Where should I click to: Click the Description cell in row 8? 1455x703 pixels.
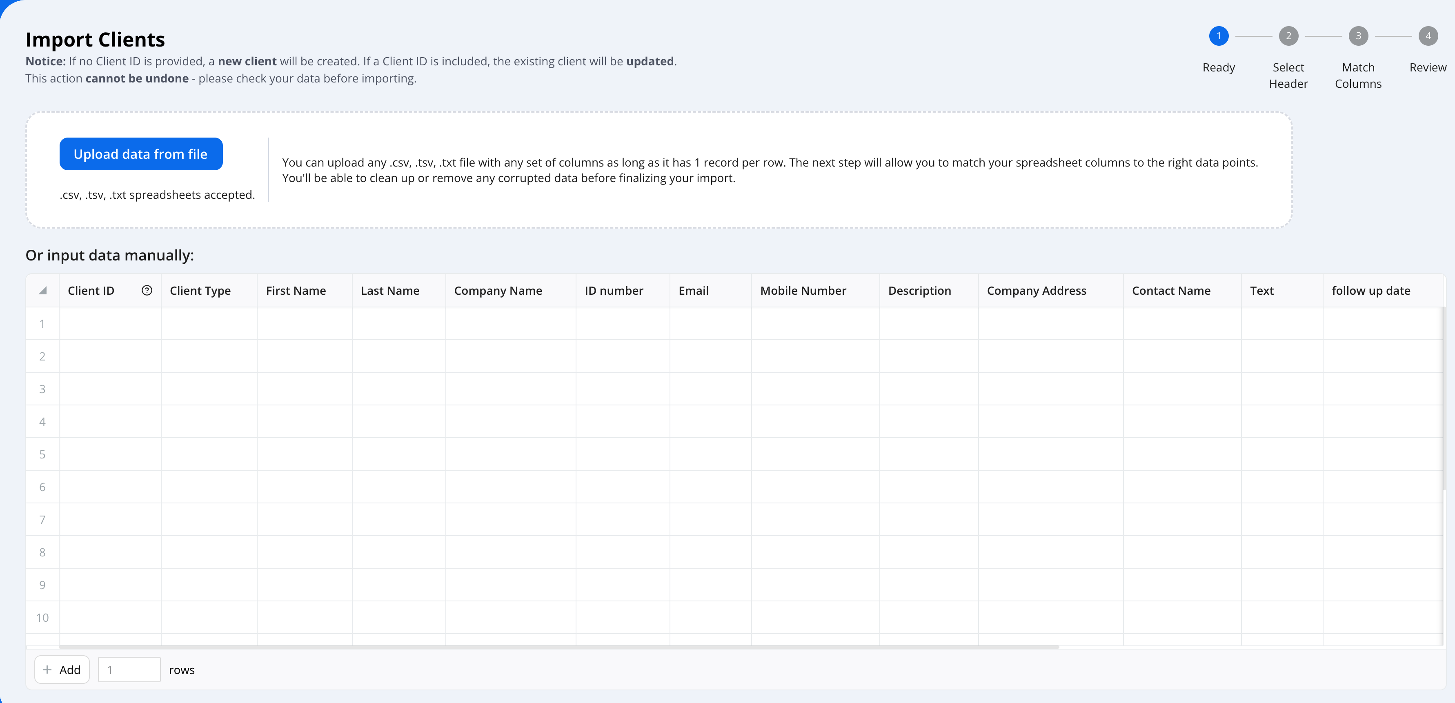pyautogui.click(x=929, y=552)
